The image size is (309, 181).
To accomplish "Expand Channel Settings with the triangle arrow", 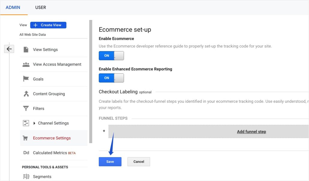I will point(34,123).
